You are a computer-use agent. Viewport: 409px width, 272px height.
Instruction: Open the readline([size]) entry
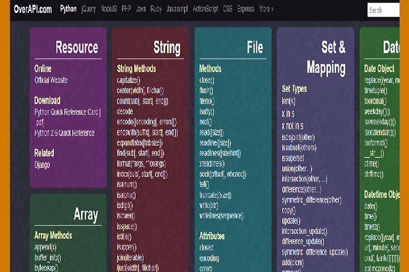click(x=215, y=143)
